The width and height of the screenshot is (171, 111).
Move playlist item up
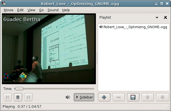[x=148, y=97]
